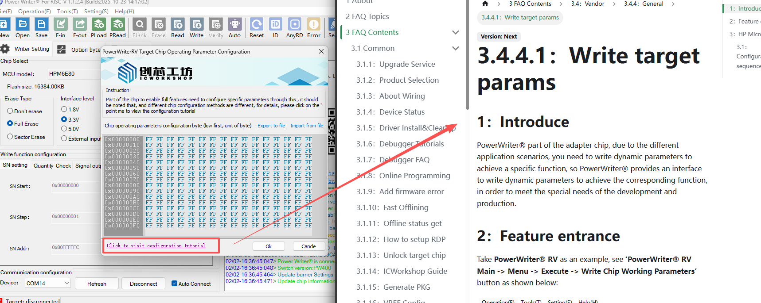Click the Write chip toolbar icon
This screenshot has width=761, height=303.
tap(196, 25)
